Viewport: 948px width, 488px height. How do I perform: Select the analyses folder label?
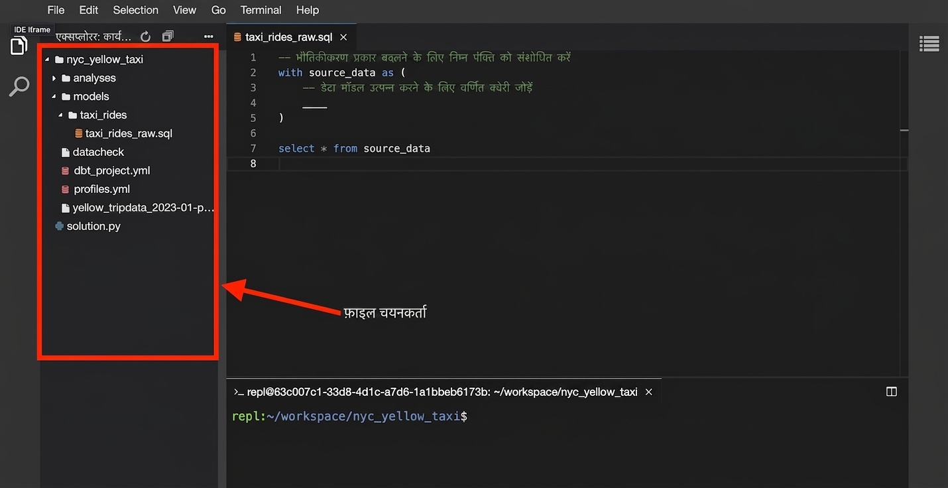94,78
